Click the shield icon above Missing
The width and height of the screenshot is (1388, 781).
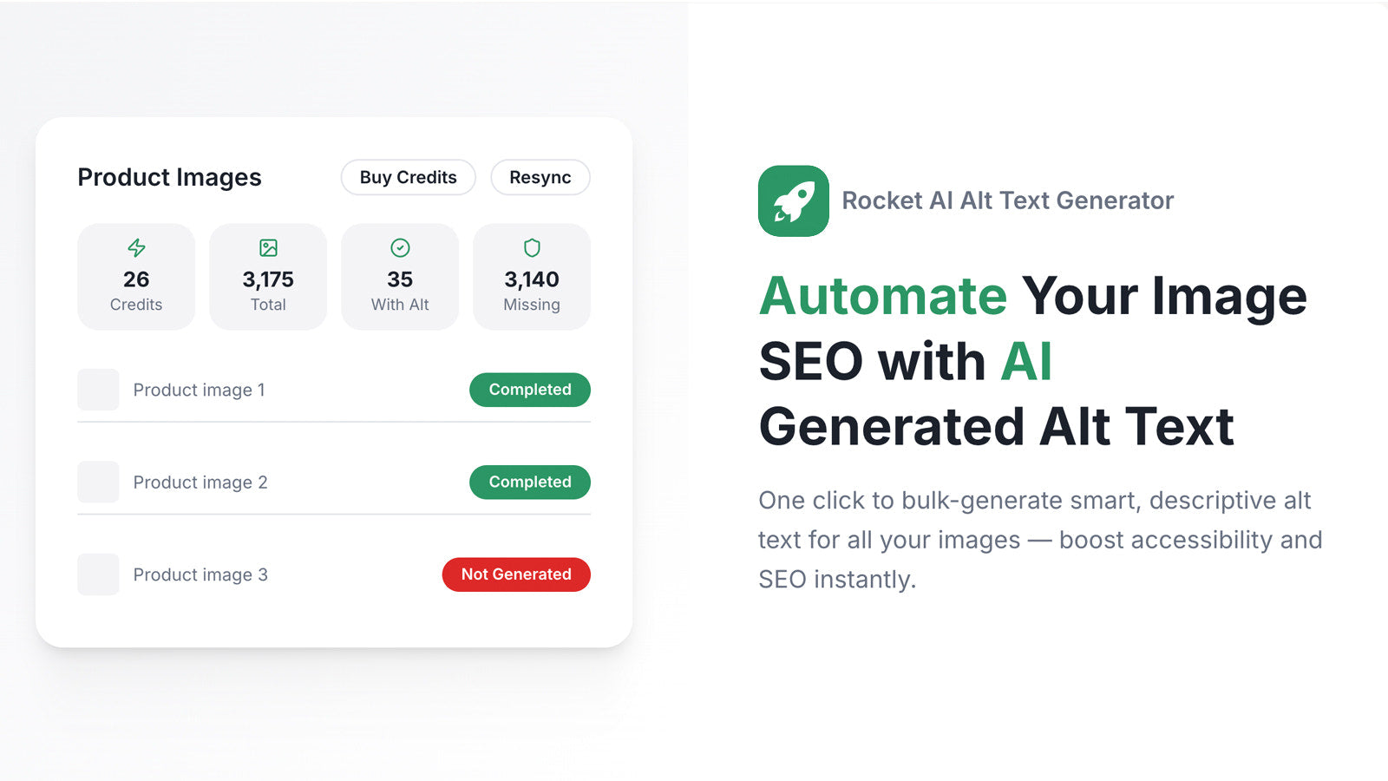[x=532, y=248]
